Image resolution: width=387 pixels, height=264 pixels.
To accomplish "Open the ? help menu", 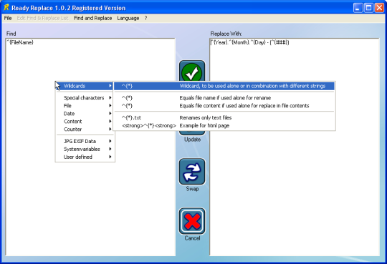I will click(146, 18).
